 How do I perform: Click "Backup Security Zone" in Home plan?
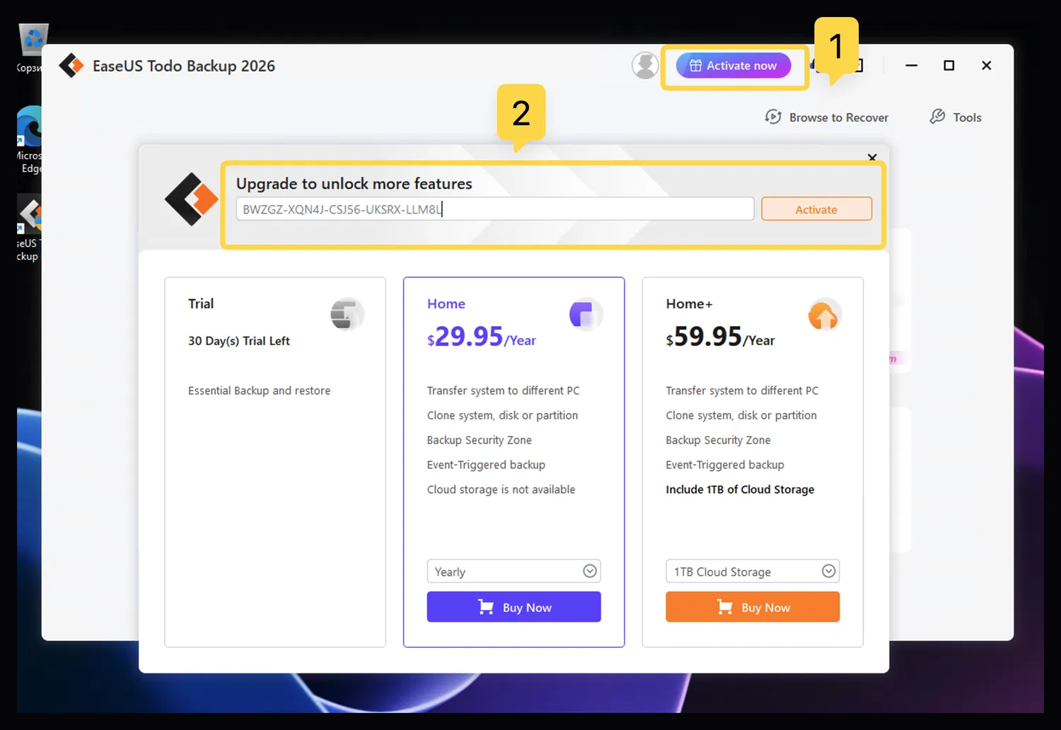pyautogui.click(x=480, y=440)
